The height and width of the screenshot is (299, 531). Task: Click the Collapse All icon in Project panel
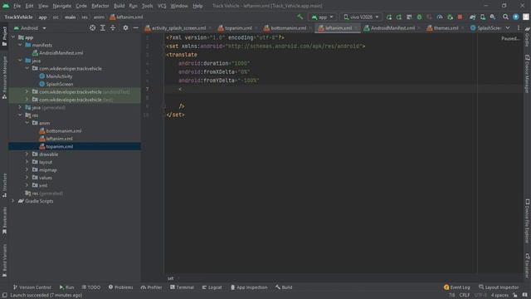[x=113, y=27]
